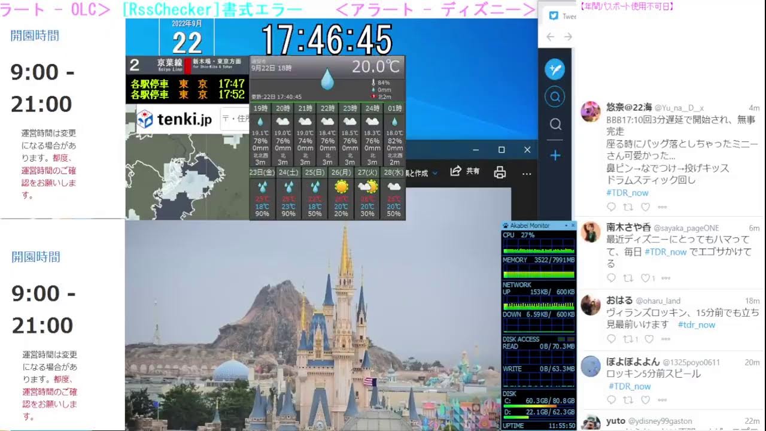Select the Twitter browser tab
The width and height of the screenshot is (766, 431).
[x=563, y=16]
